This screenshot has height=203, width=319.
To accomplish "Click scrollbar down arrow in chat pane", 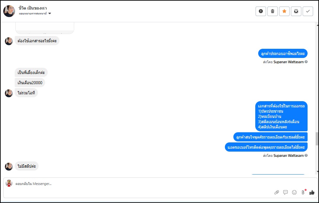I will [x=317, y=172].
